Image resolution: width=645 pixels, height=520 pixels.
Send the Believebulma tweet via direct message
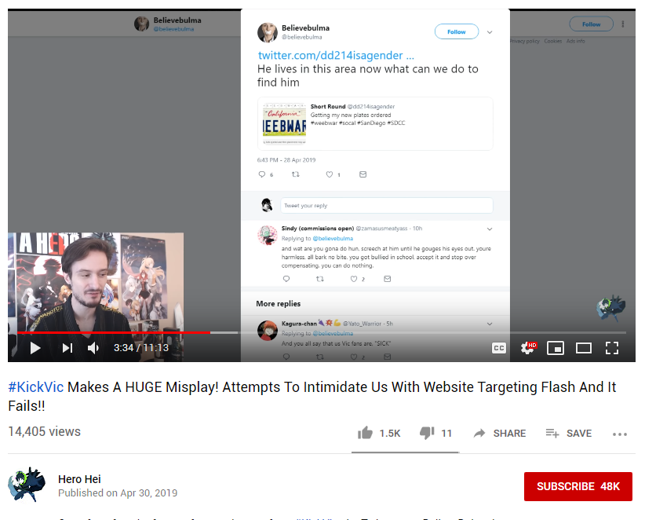tap(363, 174)
